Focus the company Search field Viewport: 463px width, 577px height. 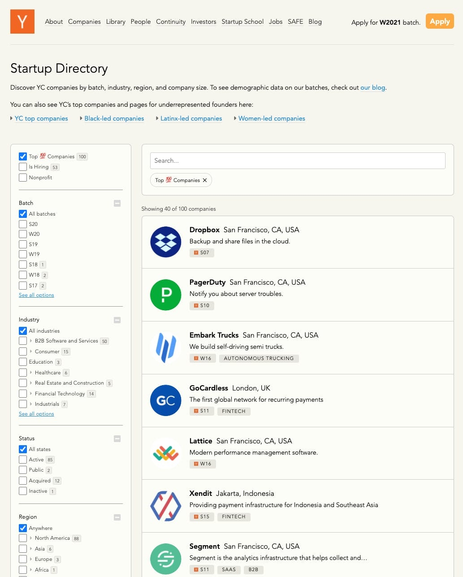pyautogui.click(x=298, y=161)
